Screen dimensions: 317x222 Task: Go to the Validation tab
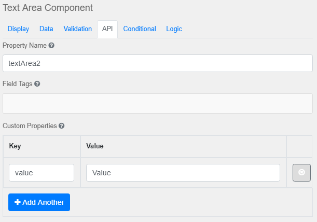78,29
